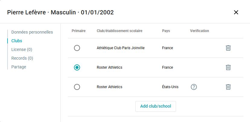
Task: Click the États-Unis country cell
Action: tap(170, 87)
